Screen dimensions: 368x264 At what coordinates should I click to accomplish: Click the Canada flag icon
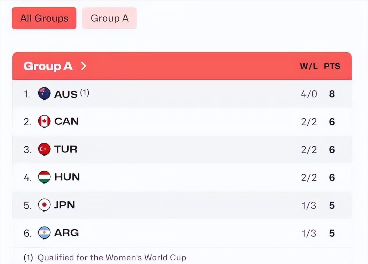[x=44, y=122]
